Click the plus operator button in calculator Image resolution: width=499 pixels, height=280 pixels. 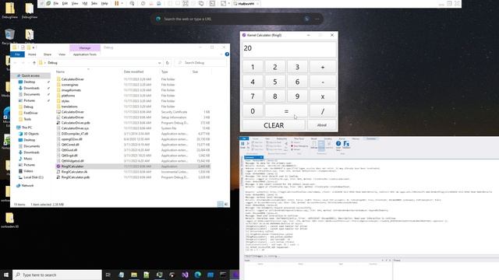[323, 67]
